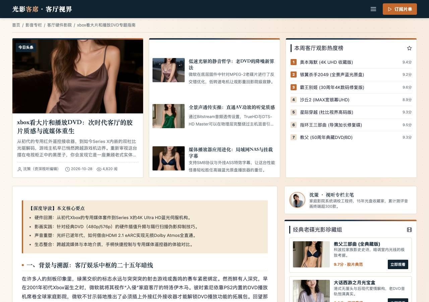The width and height of the screenshot is (429, 302).
Task: Open 影音专栏 breadcrumb link
Action: click(34, 25)
